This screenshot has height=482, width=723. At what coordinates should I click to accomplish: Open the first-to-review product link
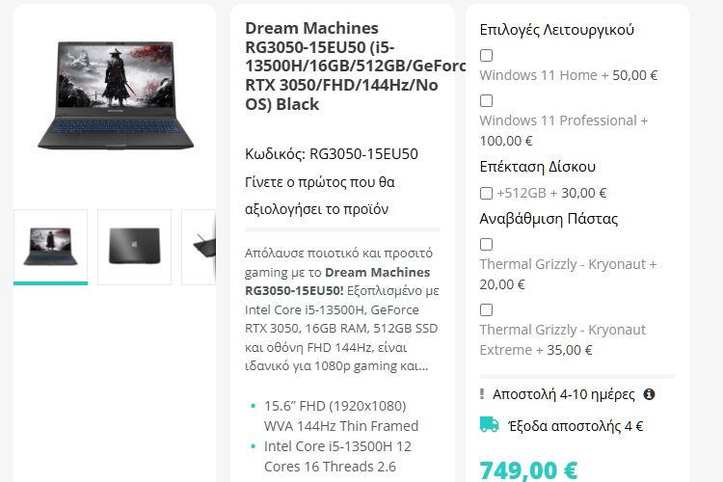(x=319, y=196)
